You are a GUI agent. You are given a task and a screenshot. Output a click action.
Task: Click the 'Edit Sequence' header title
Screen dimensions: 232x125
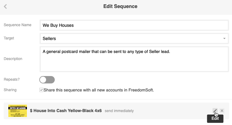point(120,6)
